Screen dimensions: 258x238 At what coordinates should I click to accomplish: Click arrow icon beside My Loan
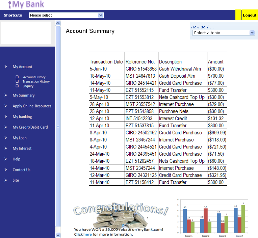[x=6, y=138]
